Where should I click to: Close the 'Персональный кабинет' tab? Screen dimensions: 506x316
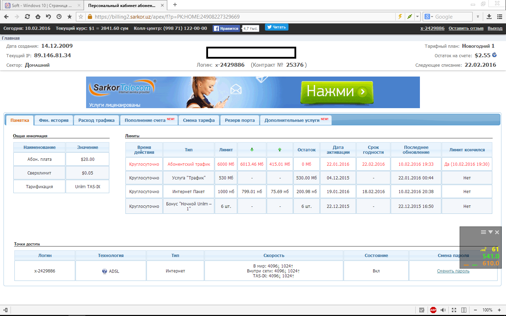point(162,5)
